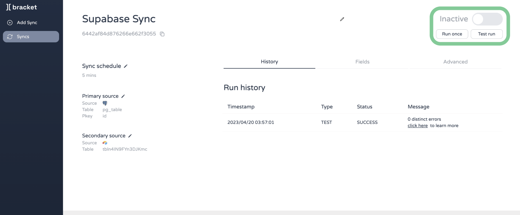
Task: Click the PostgreSQL elephant source icon
Action: pyautogui.click(x=105, y=103)
